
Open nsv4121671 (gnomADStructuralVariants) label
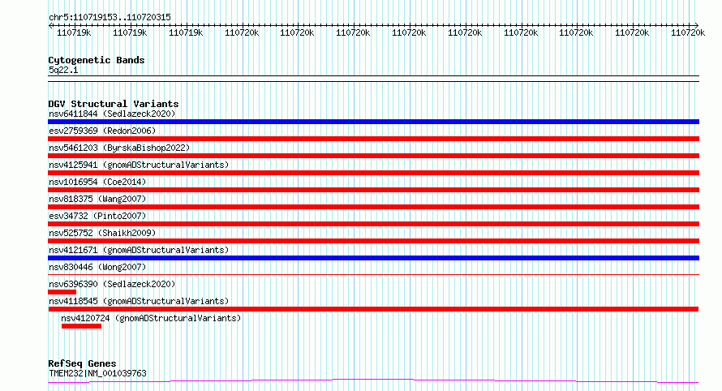tap(139, 250)
